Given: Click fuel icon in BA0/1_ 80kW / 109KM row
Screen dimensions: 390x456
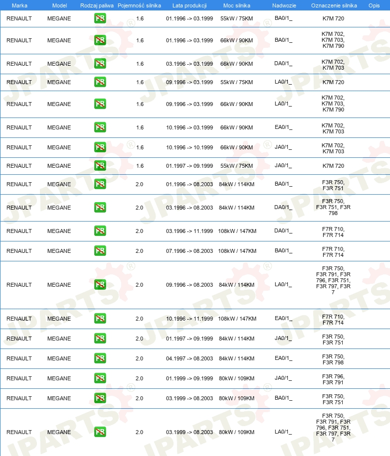Looking at the screenshot, I should pos(100,398).
